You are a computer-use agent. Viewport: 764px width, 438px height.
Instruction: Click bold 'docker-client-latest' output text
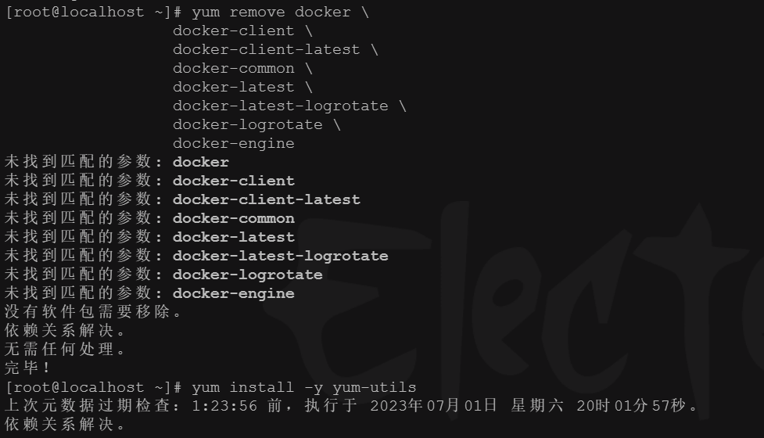tap(267, 199)
